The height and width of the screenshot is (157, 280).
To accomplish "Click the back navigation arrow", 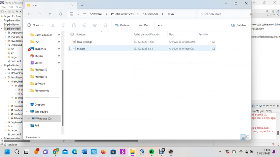I will (29, 14).
